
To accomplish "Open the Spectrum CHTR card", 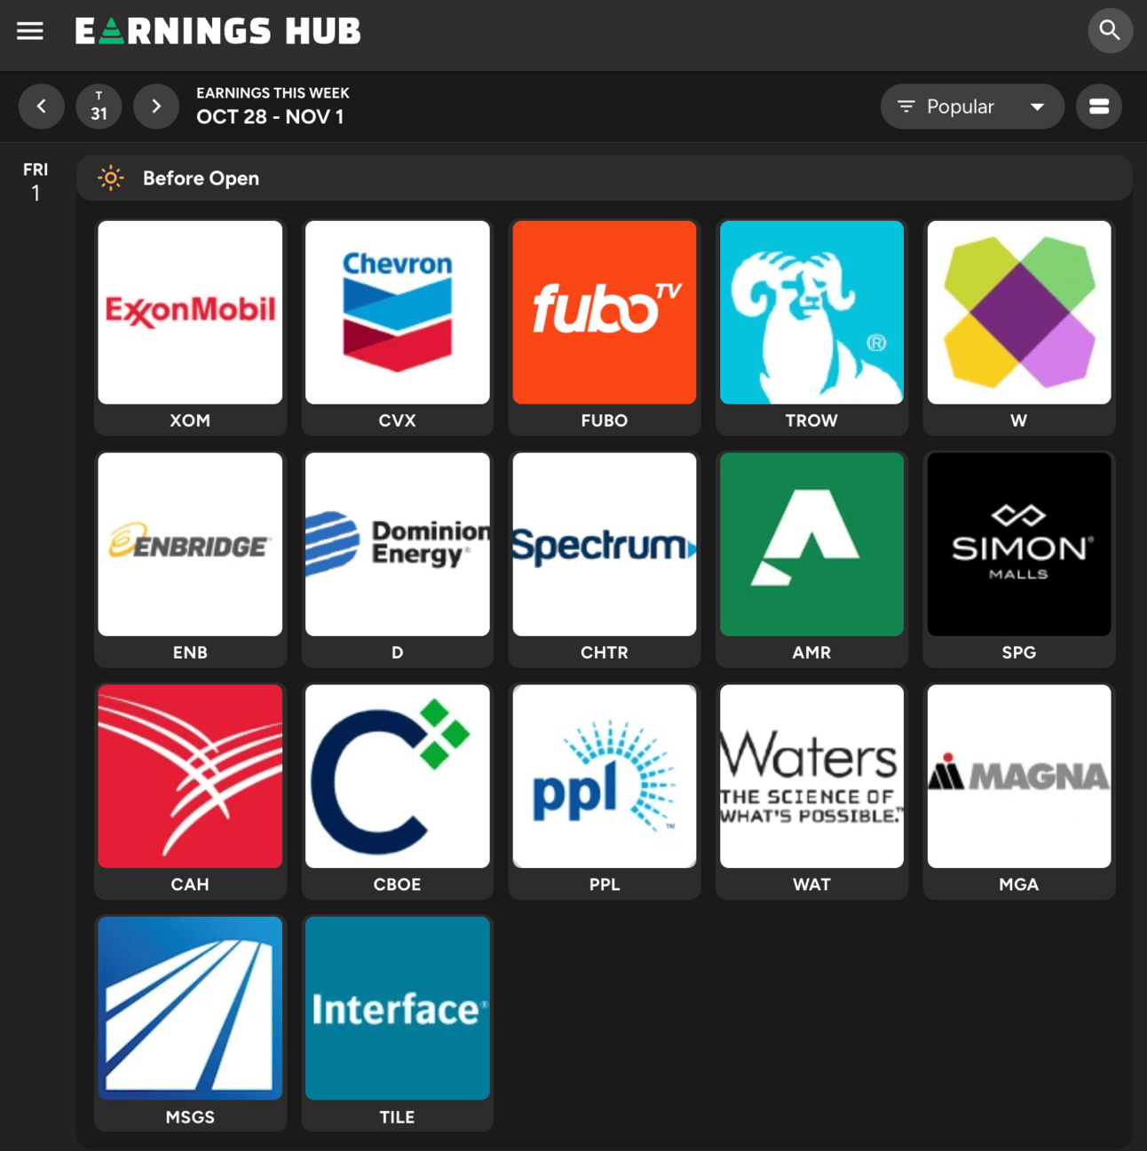I will point(605,559).
